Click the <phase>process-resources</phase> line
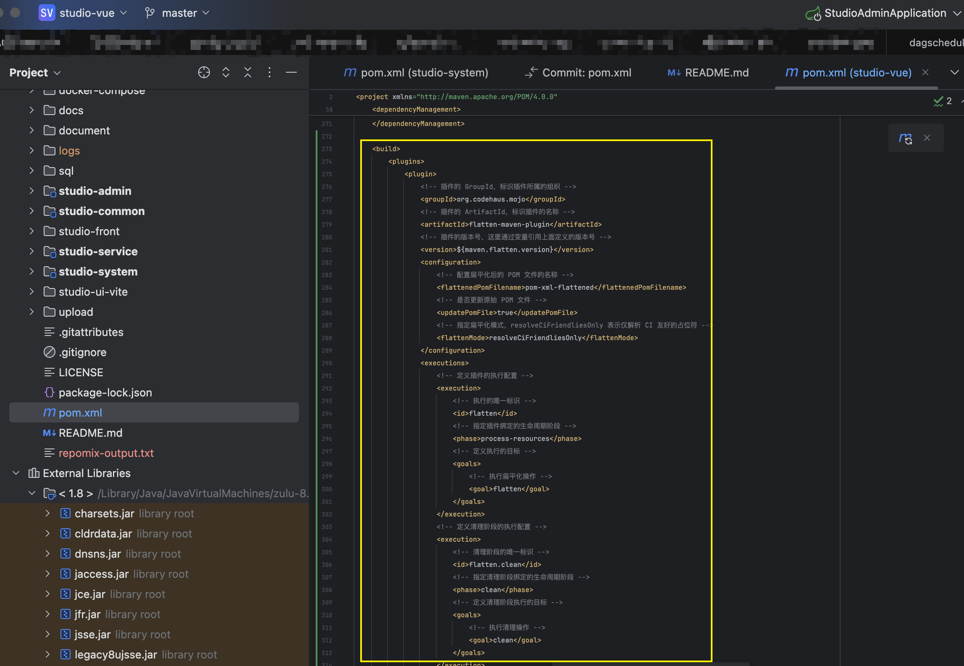Viewport: 964px width, 666px height. coord(517,438)
